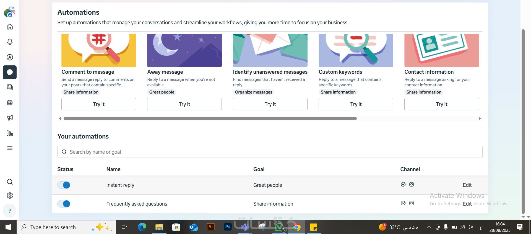Click the Greet people goal in the Instant reply row

(268, 185)
